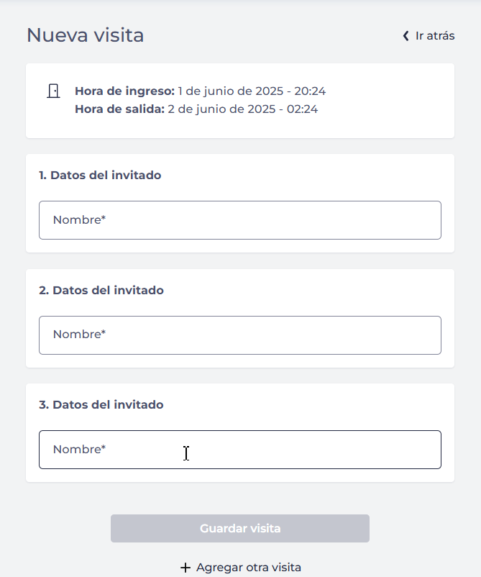Click the plus icon to add visit
This screenshot has height=577, width=481.
point(185,568)
